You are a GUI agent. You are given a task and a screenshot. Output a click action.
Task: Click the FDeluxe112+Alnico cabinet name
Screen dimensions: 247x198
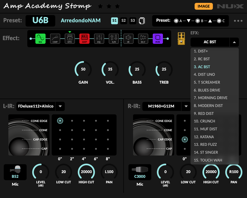tap(36, 106)
